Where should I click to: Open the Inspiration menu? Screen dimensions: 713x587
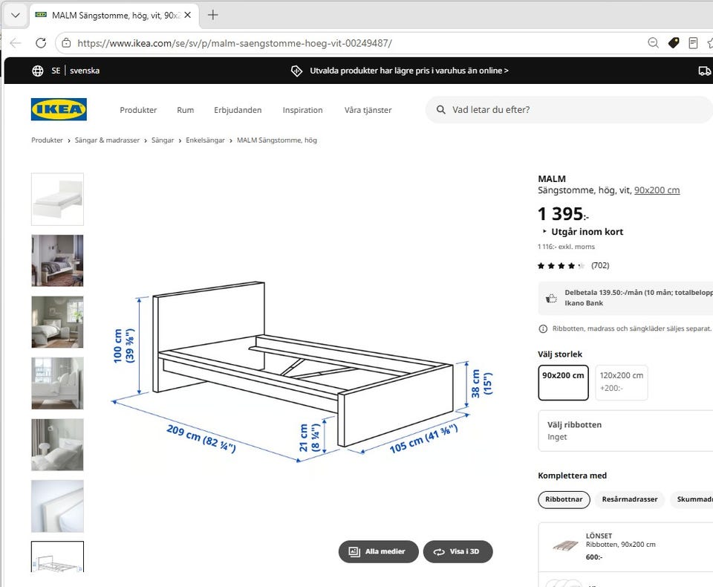(x=302, y=110)
